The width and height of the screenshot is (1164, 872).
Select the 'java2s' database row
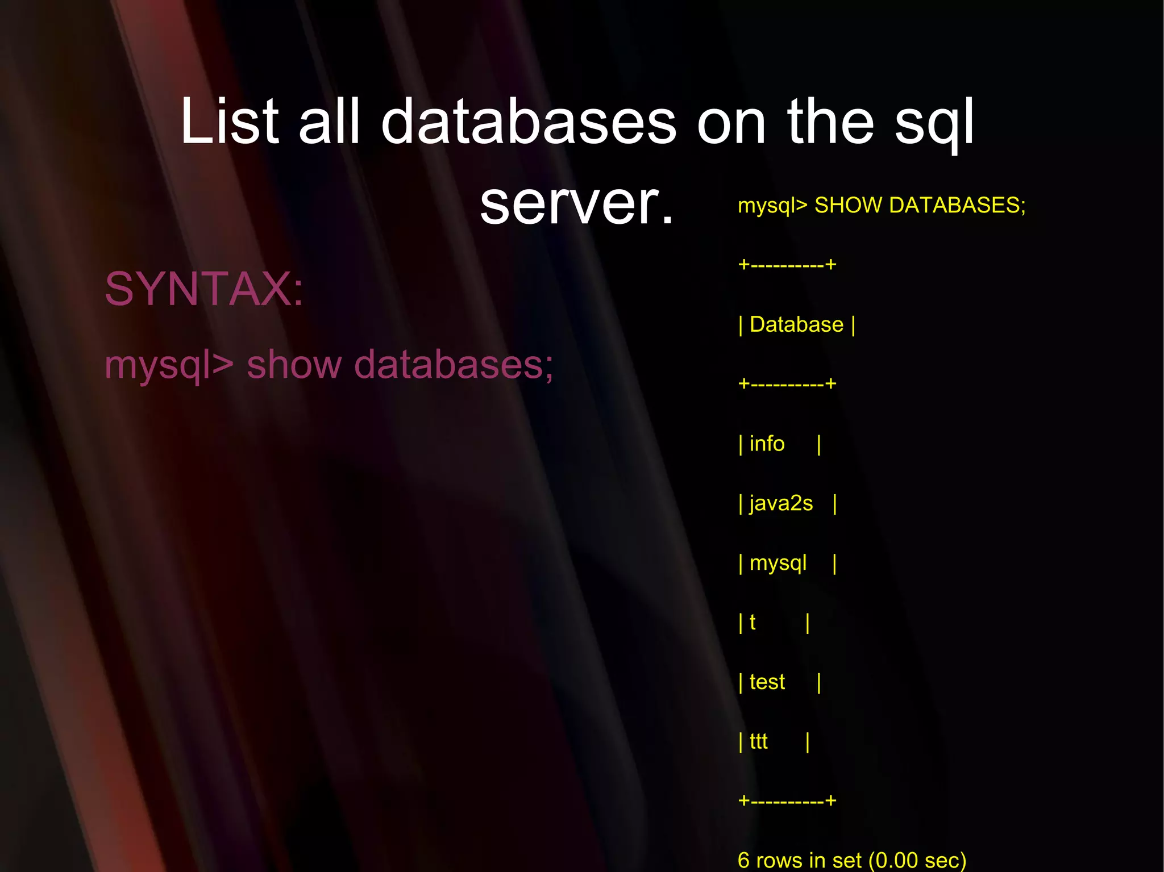(x=787, y=504)
